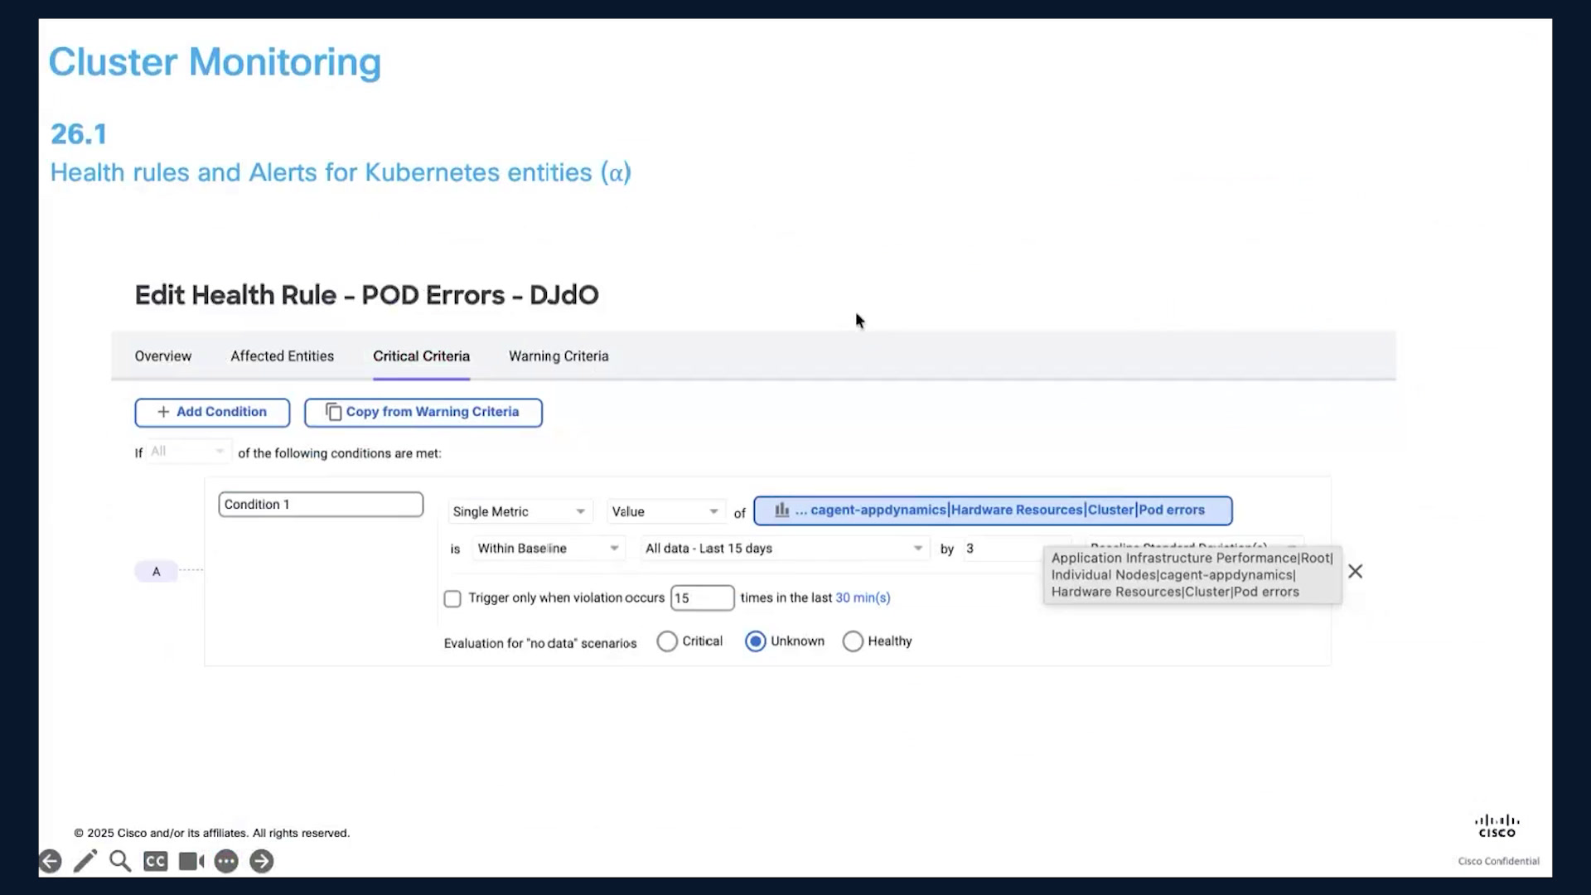
Task: Click the Cisco logo
Action: [1497, 826]
